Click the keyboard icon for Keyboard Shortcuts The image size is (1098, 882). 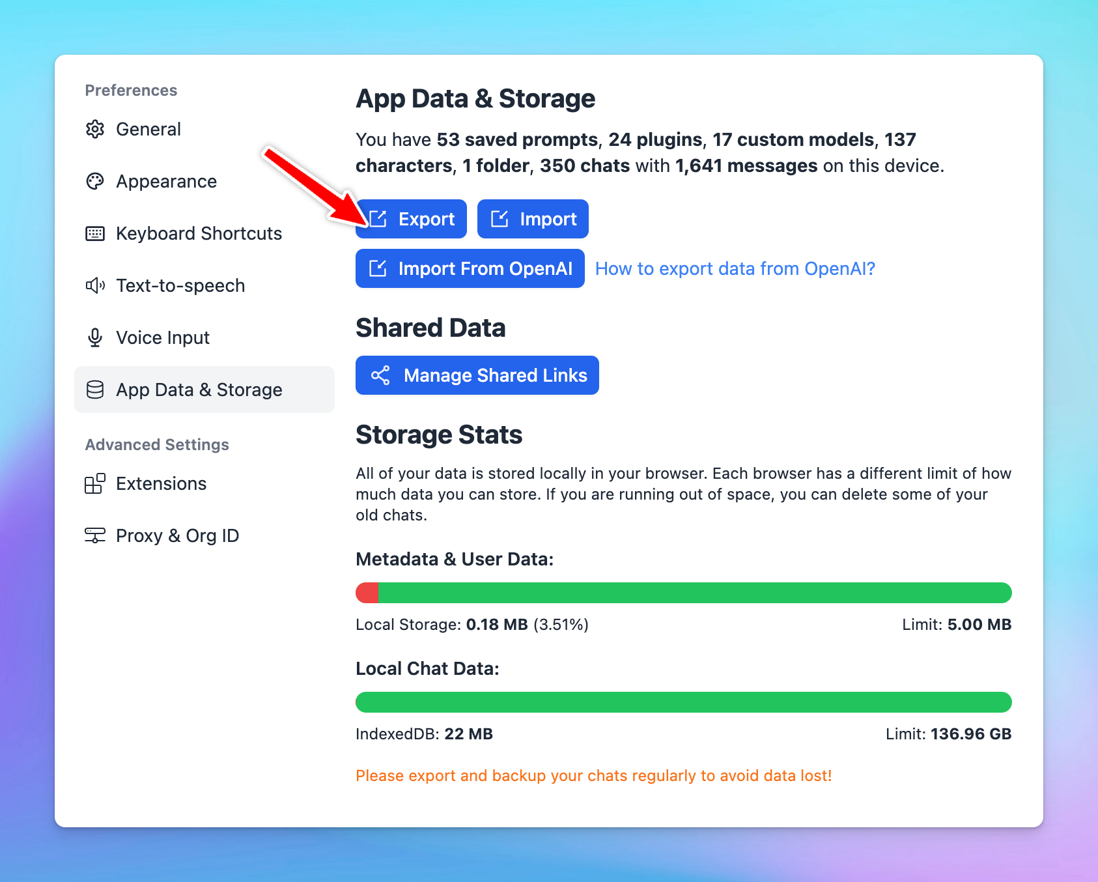pyautogui.click(x=95, y=233)
